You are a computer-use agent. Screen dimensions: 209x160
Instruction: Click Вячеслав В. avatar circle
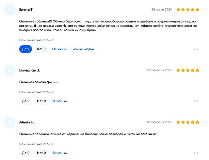click(x=9, y=70)
